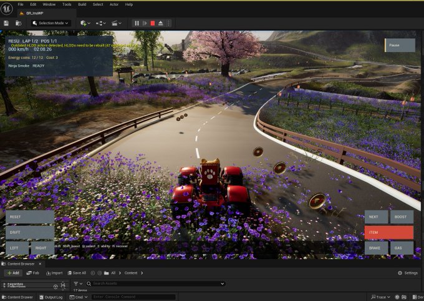Close the Content Browser tab
This screenshot has height=301, width=424.
[x=40, y=264]
